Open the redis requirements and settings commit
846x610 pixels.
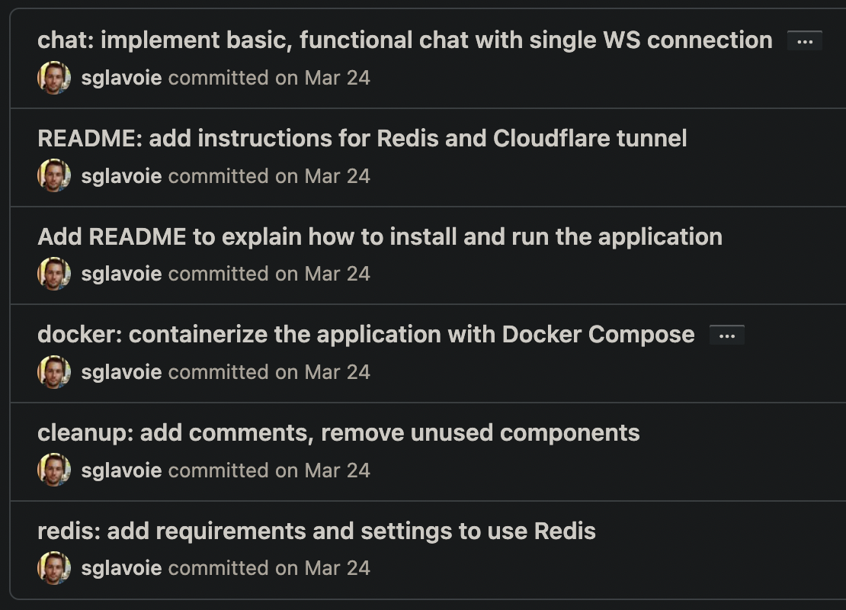[316, 530]
